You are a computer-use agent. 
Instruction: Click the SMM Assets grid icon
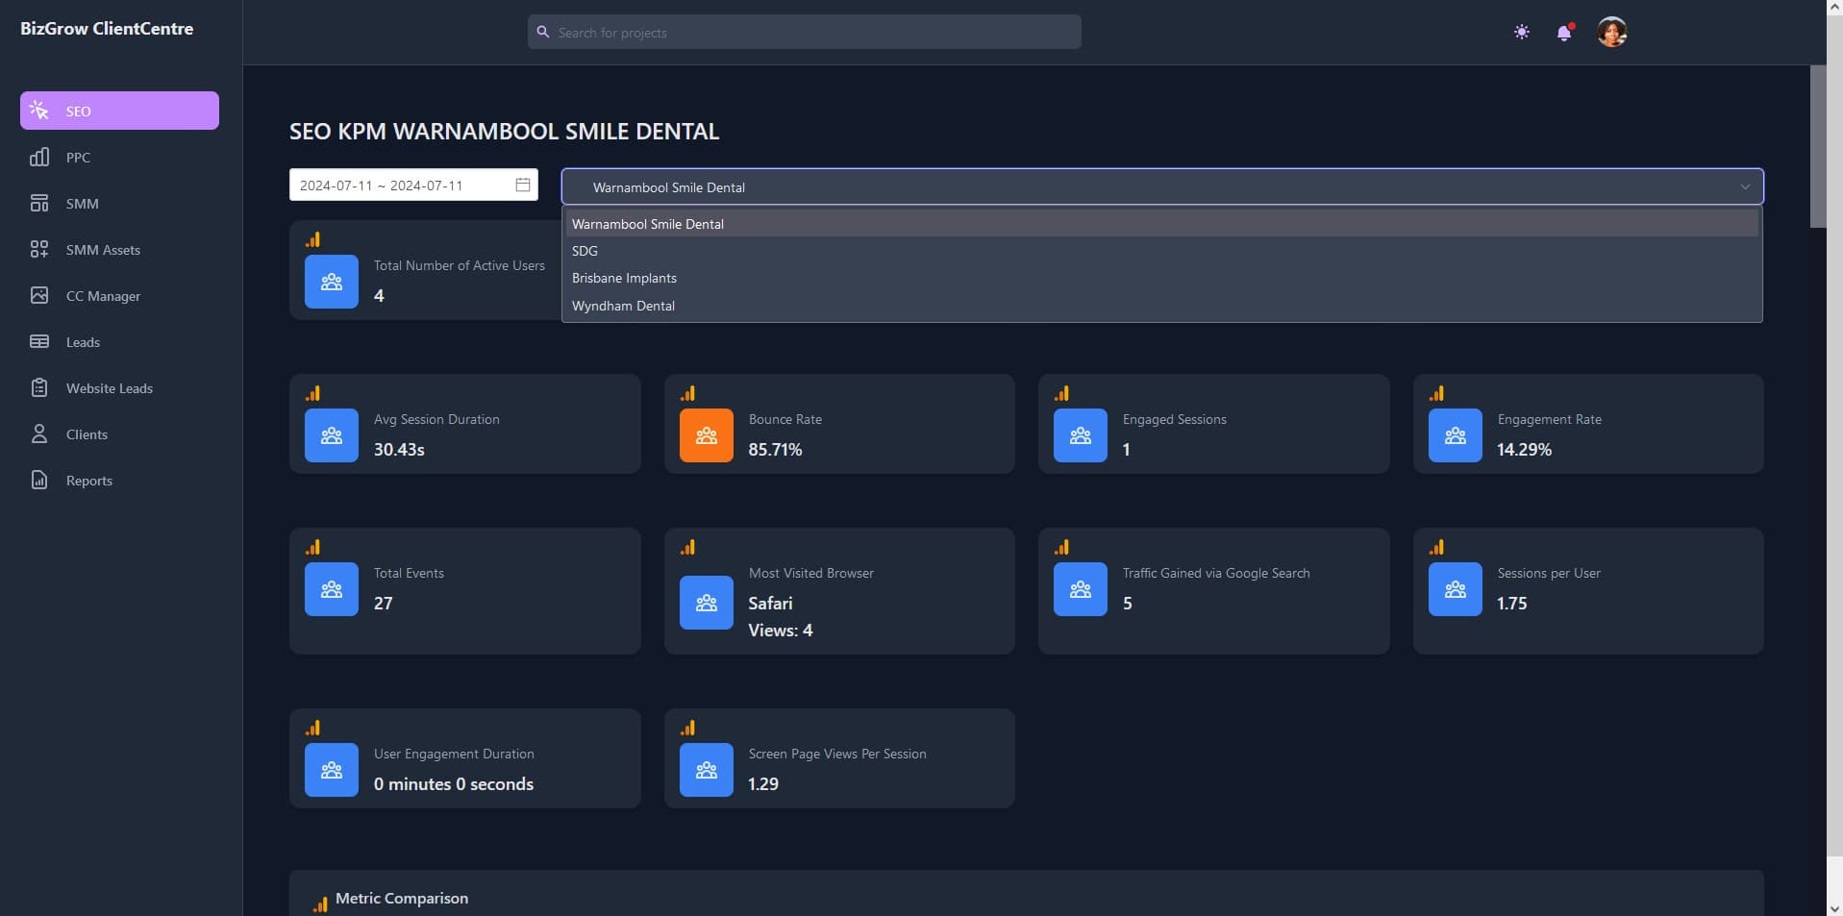point(39,249)
